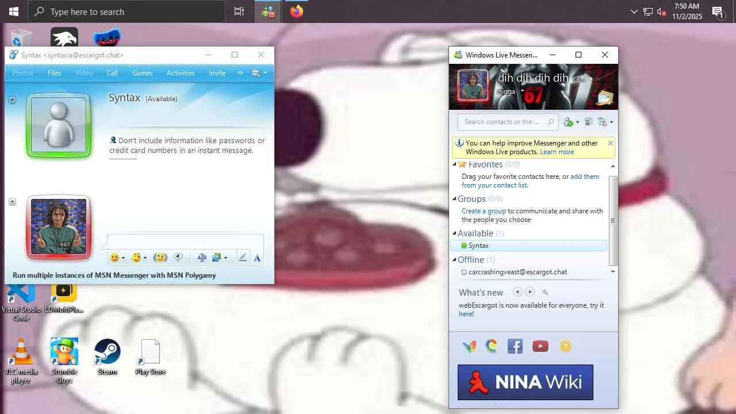Open Firefox from the taskbar

pos(297,11)
